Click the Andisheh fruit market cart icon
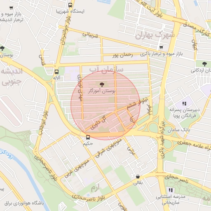This screenshot has width=211, height=211. (11, 8)
